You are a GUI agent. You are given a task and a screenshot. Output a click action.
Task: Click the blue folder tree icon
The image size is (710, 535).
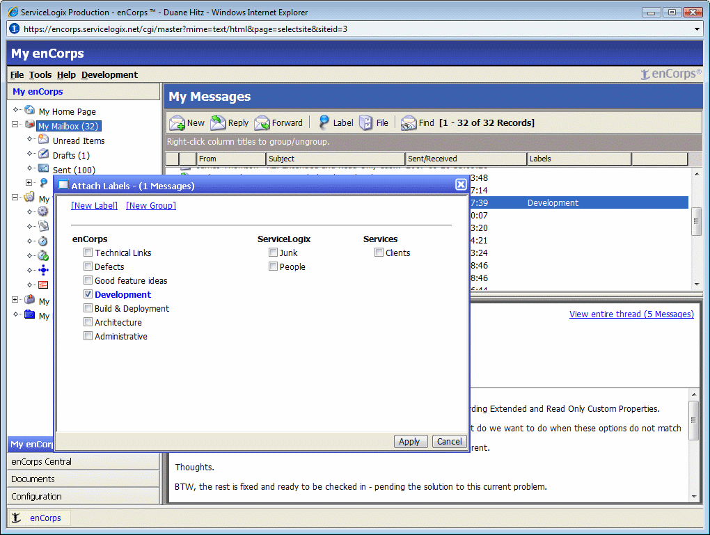click(x=30, y=314)
